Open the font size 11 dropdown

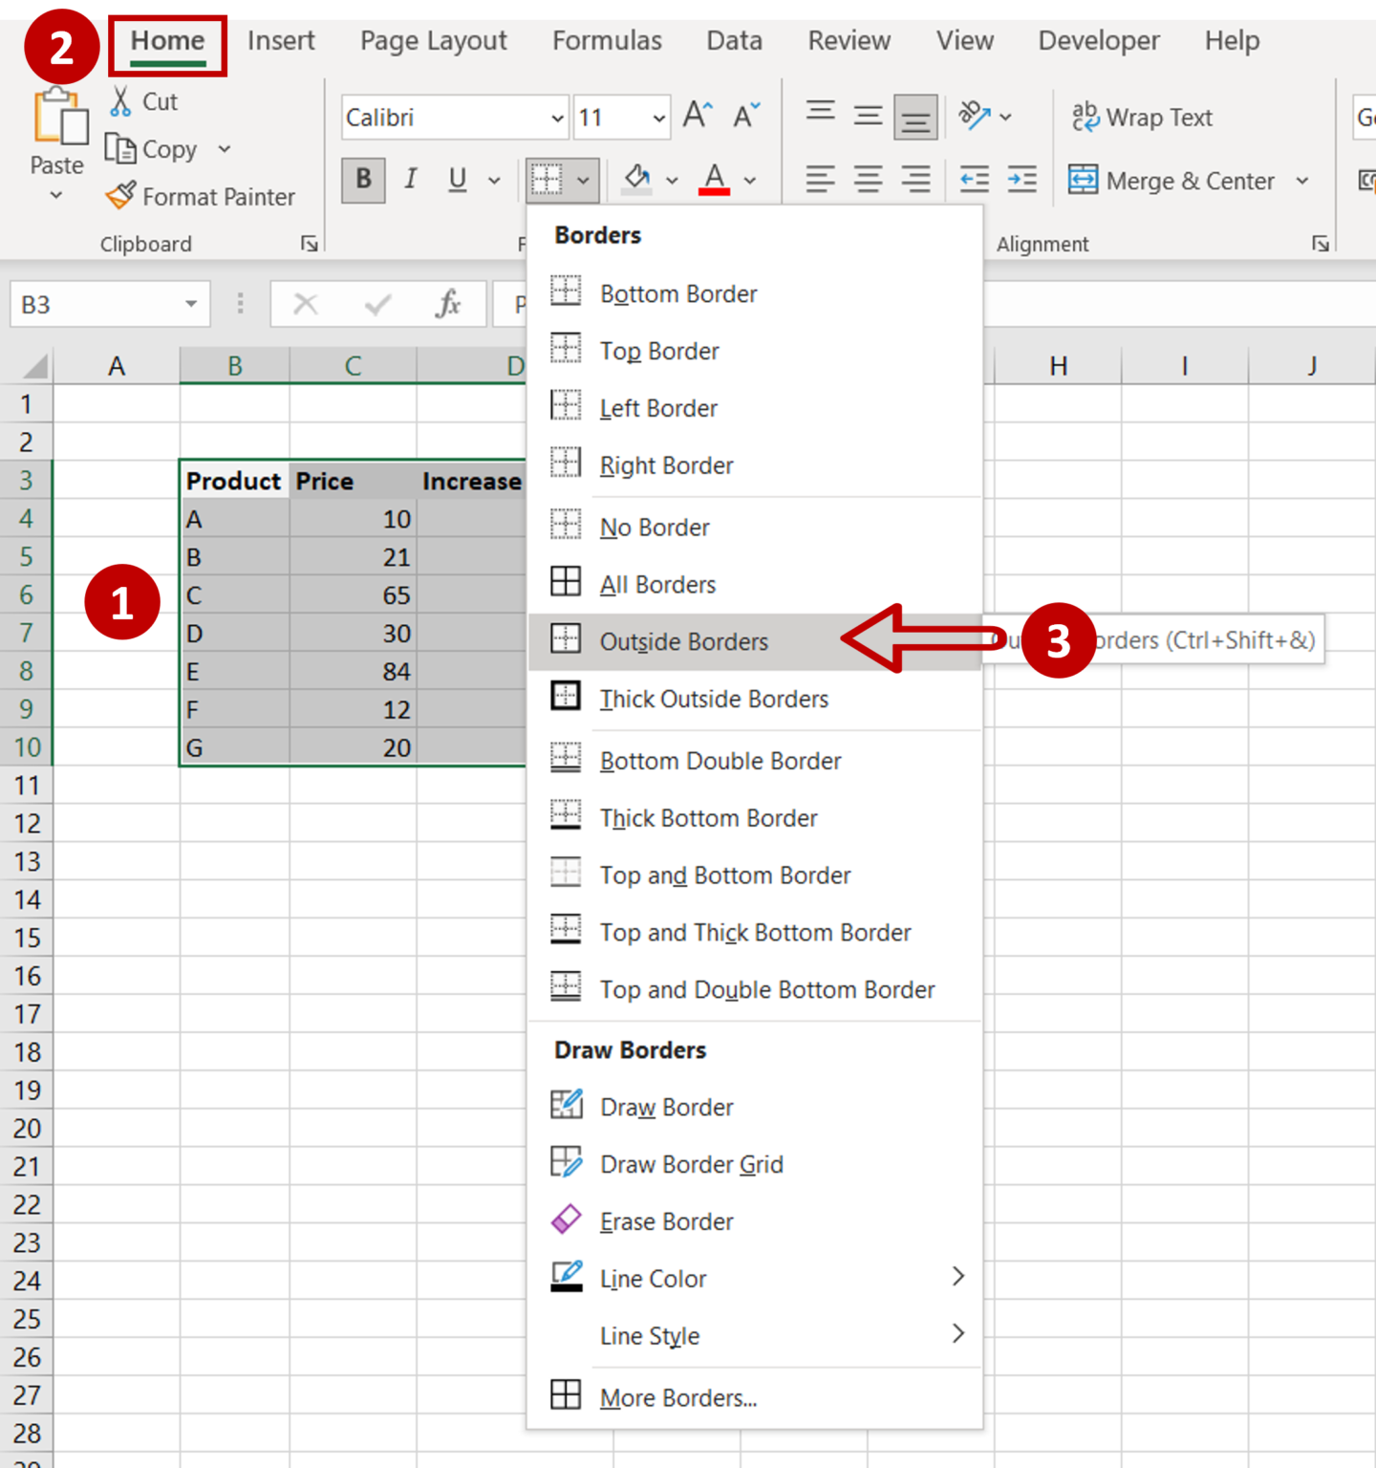[x=658, y=118]
